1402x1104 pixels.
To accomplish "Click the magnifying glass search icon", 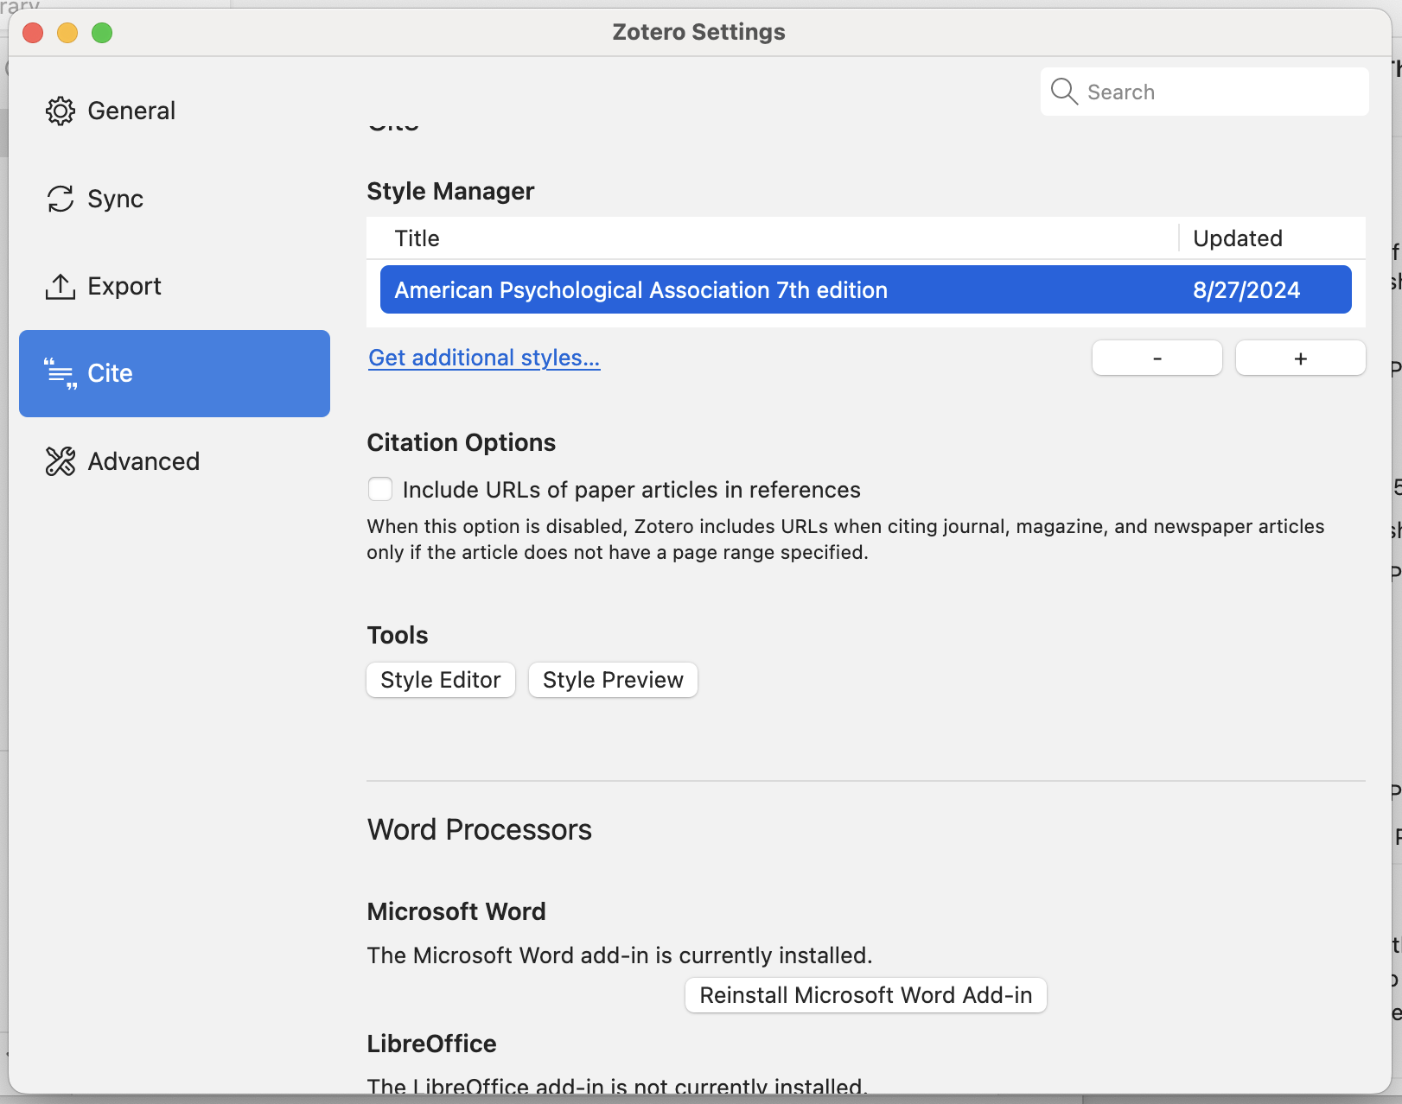I will [1064, 92].
